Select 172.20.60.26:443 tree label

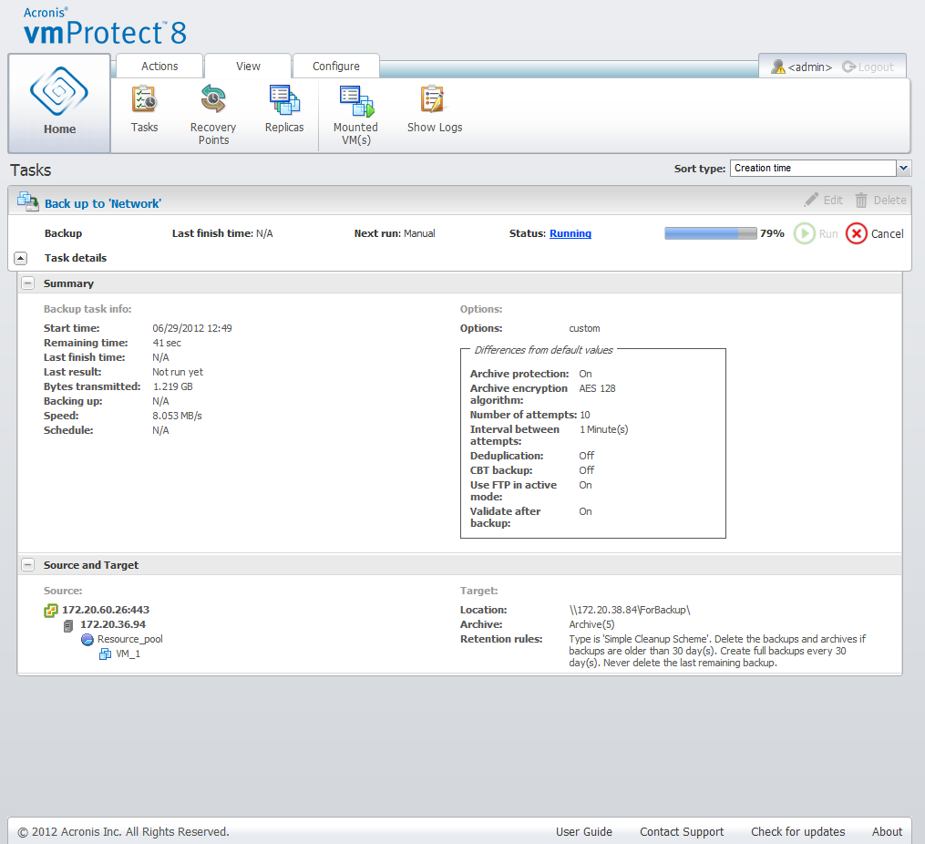tap(106, 610)
